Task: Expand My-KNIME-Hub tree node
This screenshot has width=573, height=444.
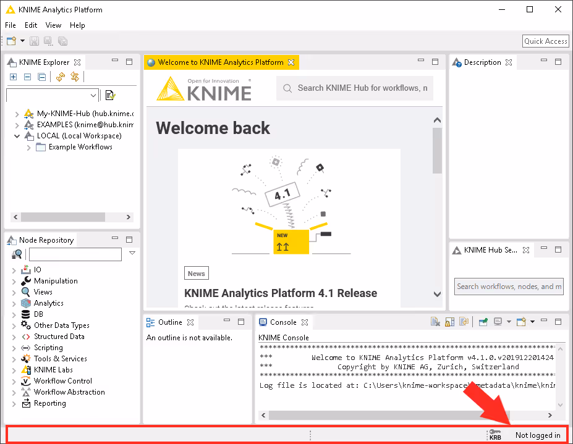Action: 17,114
